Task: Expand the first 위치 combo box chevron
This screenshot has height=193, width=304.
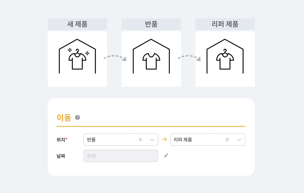Action: [x=152, y=139]
